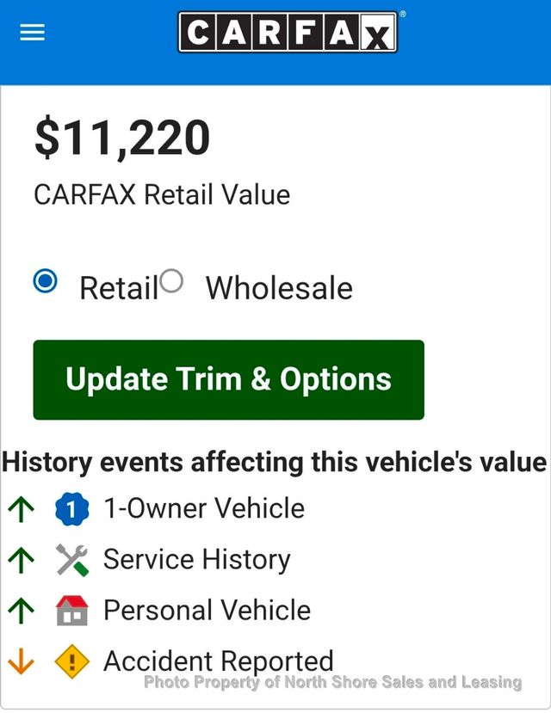Click the Update Trim & Options button

click(228, 380)
